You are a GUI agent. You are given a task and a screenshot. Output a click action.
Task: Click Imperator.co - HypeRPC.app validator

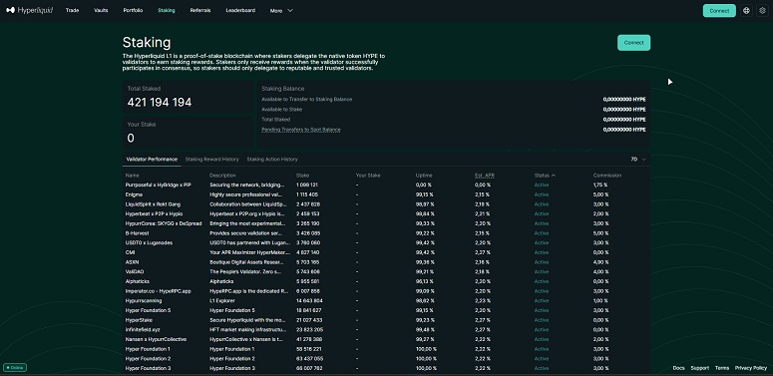click(158, 291)
